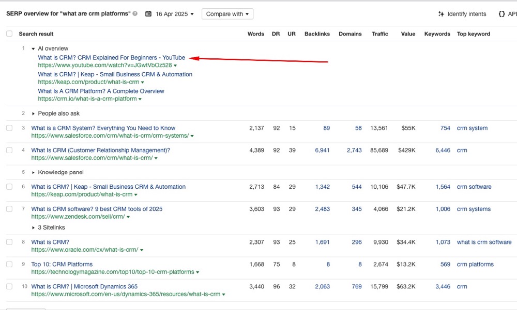The image size is (517, 310).
Task: Click the Value column header
Action: [408, 34]
